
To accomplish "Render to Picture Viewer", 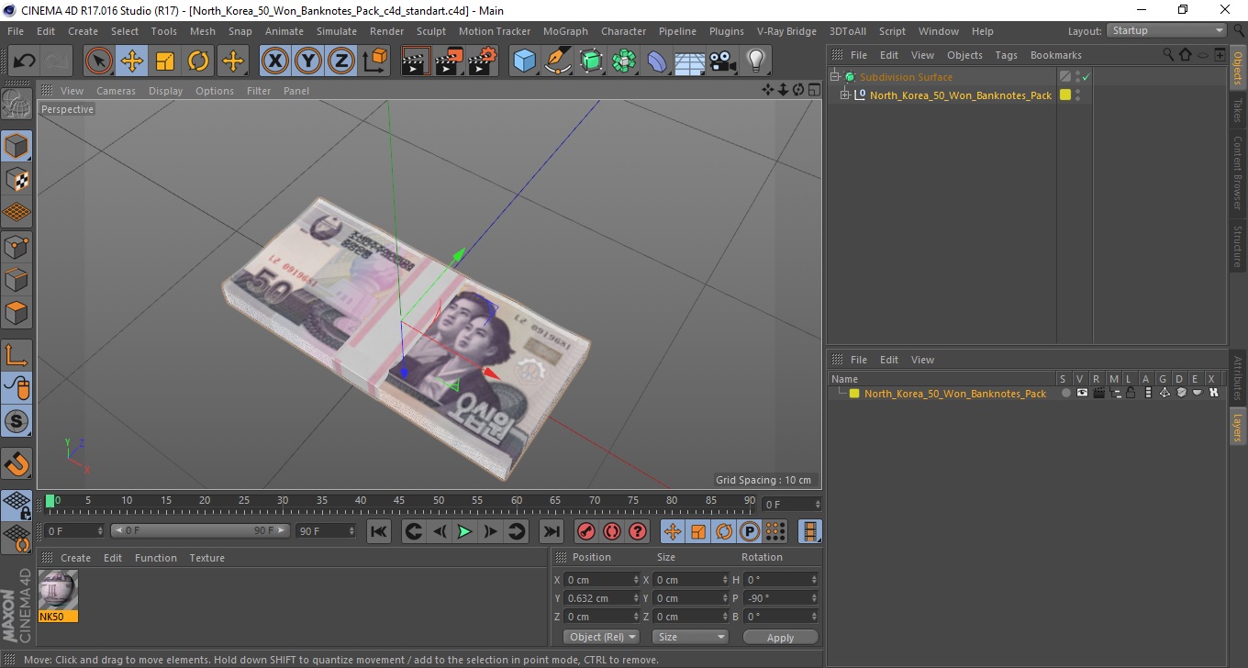I will 450,61.
